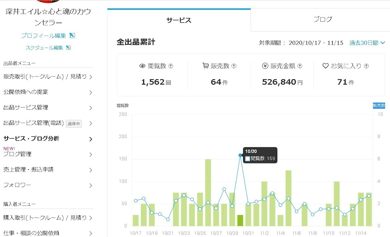This screenshot has width=390, height=237.
Task: Expand the 購入取引(トークルーム) / 見積り chevron
Action: pos(91,218)
